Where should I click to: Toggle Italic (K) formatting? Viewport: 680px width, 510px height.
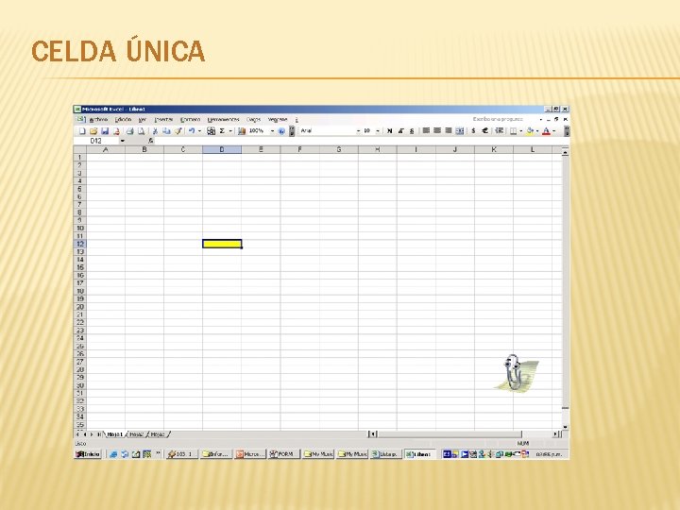[x=400, y=131]
